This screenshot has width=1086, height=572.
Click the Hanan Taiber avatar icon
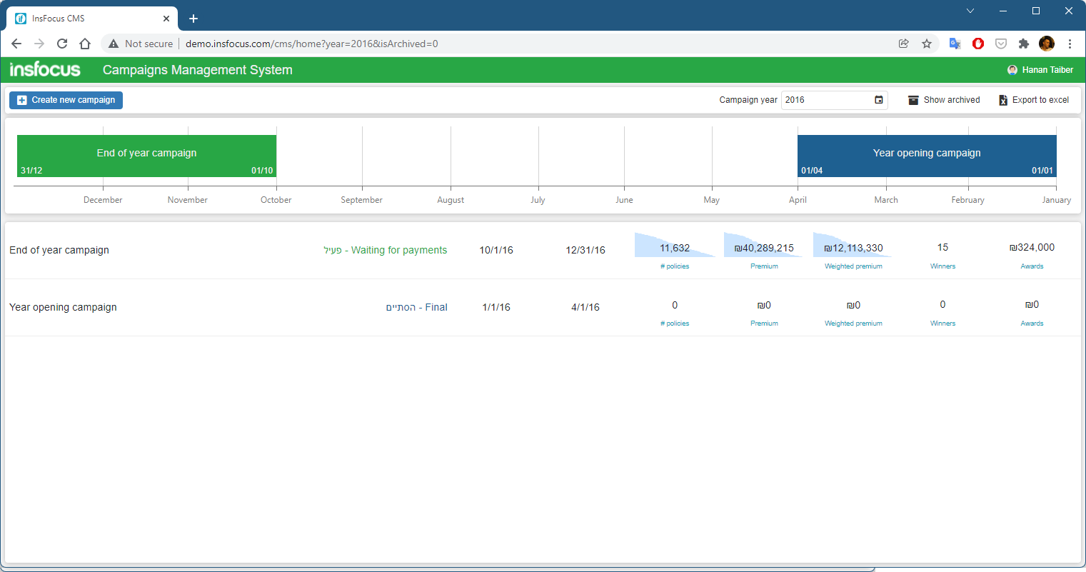pos(1012,69)
